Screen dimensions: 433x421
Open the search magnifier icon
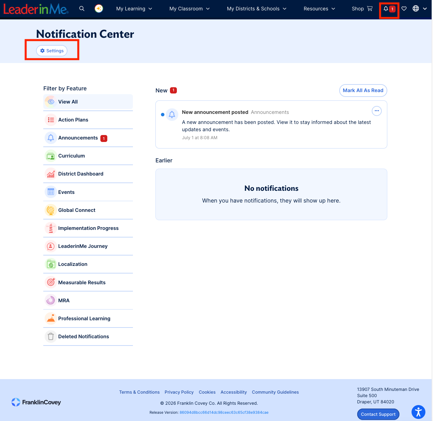coord(82,9)
